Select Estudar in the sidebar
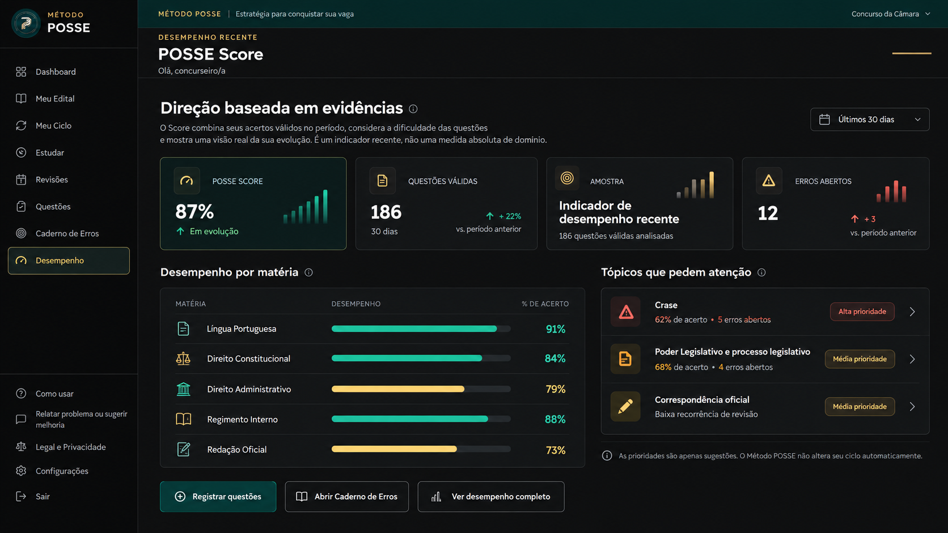This screenshot has height=533, width=948. pyautogui.click(x=50, y=153)
